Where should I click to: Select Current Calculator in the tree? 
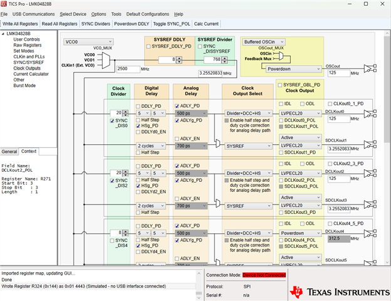[31, 74]
